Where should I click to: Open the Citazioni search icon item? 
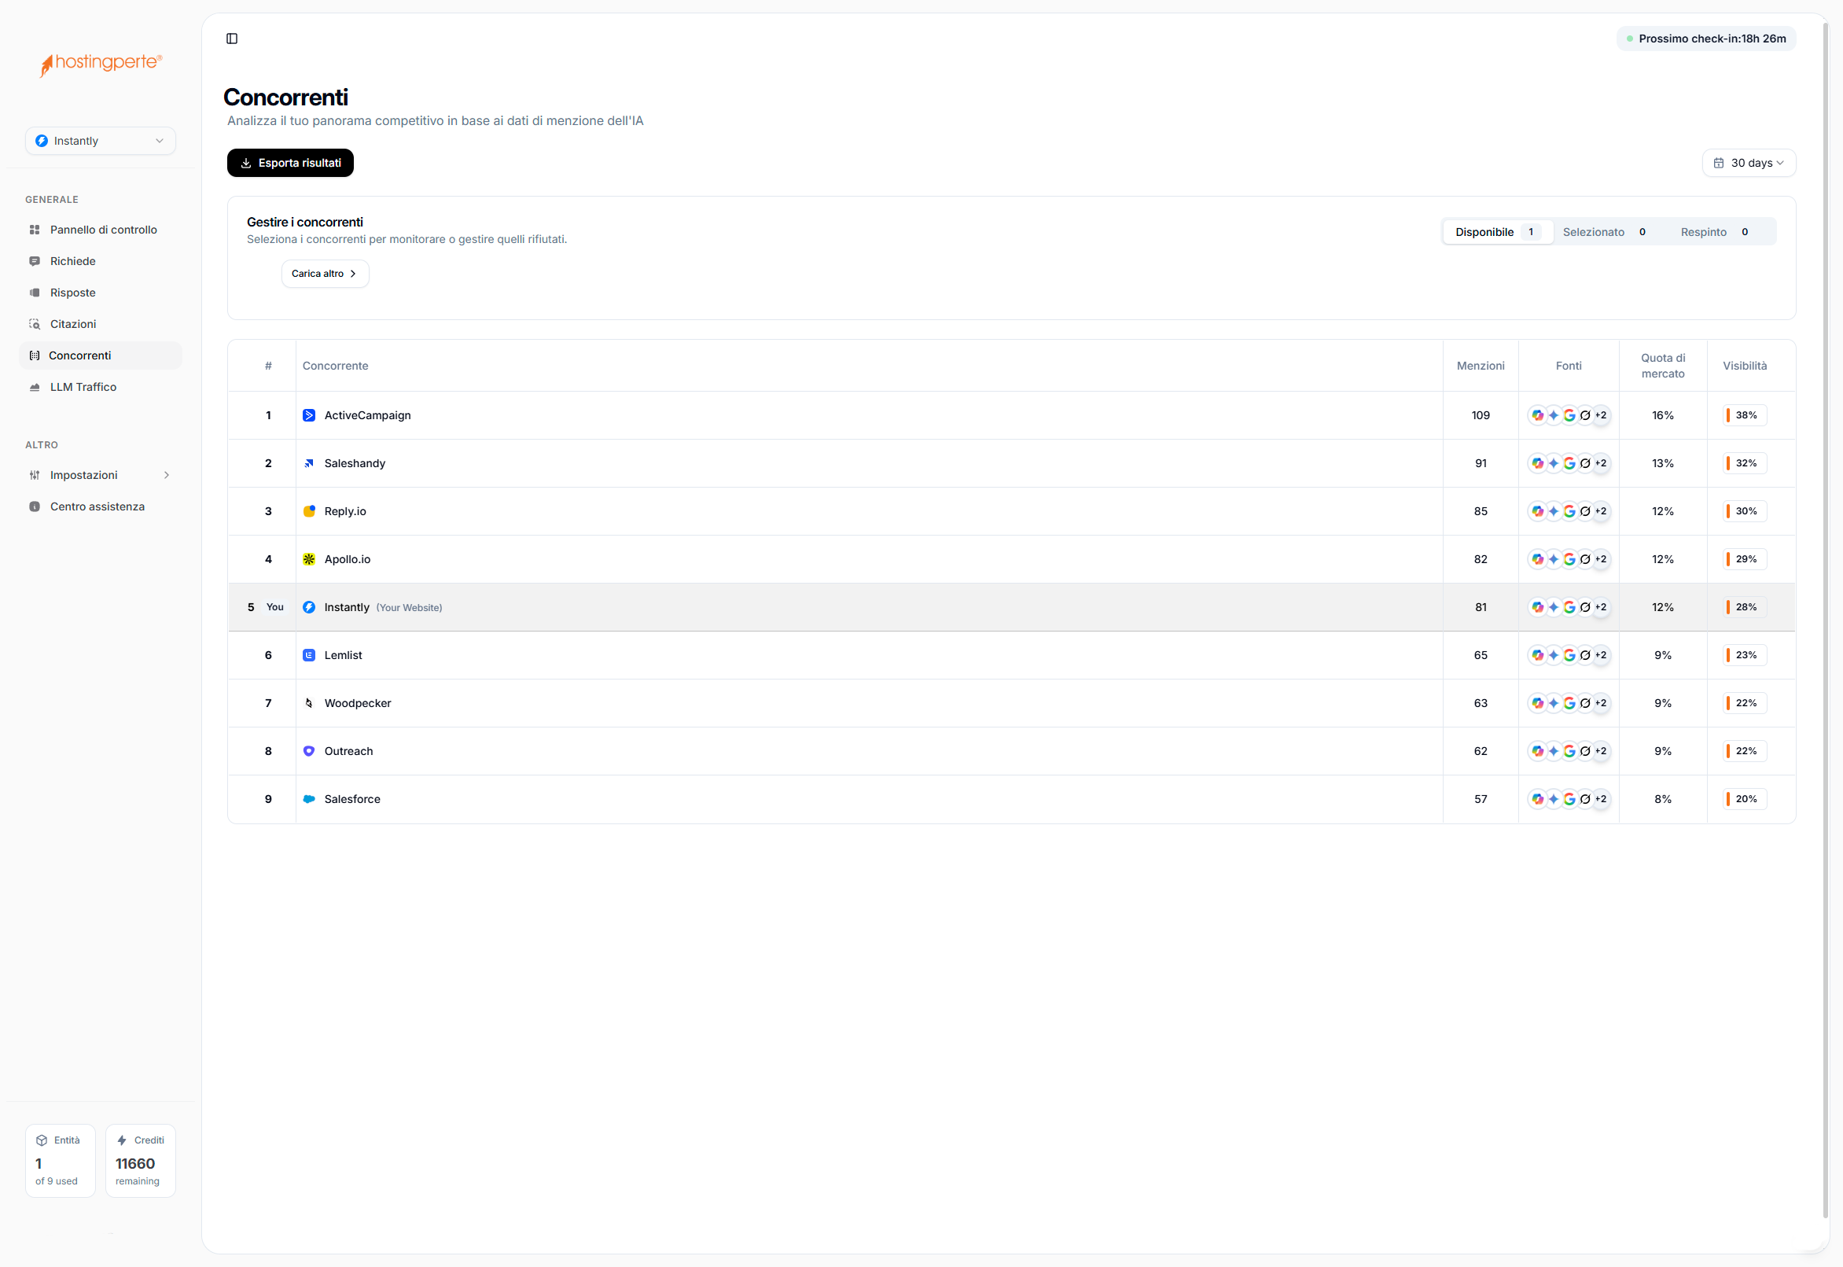tap(35, 324)
